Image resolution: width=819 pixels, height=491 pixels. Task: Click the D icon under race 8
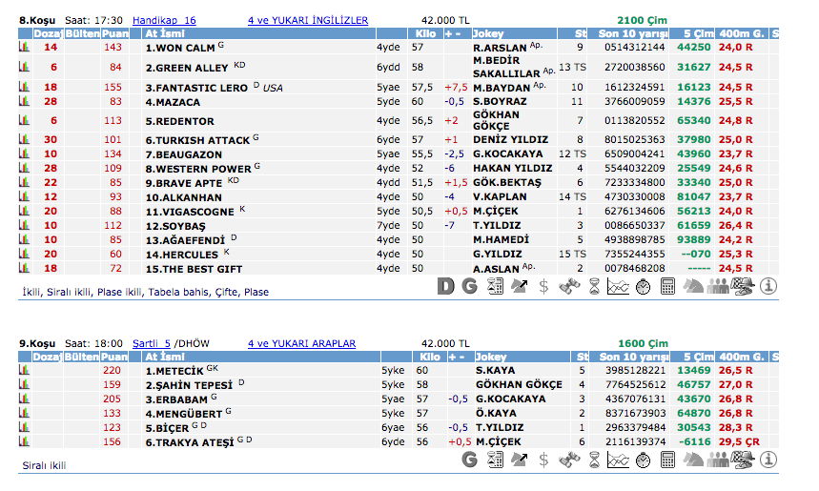pyautogui.click(x=445, y=285)
